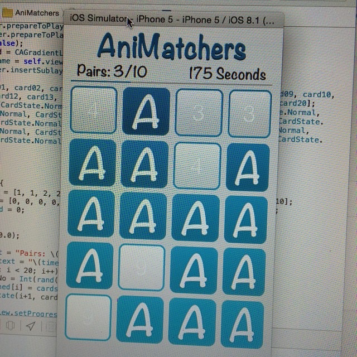
Task: Click the '10];' code at Xcode right edge
Action: click(284, 201)
